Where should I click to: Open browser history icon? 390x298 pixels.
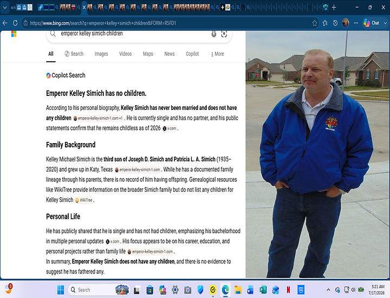click(335, 23)
